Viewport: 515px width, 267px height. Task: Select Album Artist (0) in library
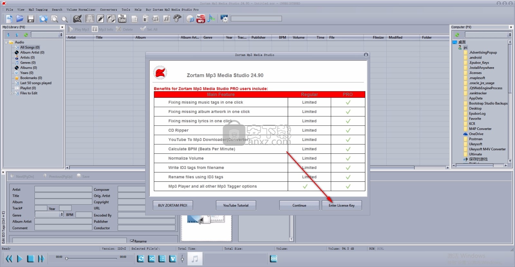coord(32,52)
